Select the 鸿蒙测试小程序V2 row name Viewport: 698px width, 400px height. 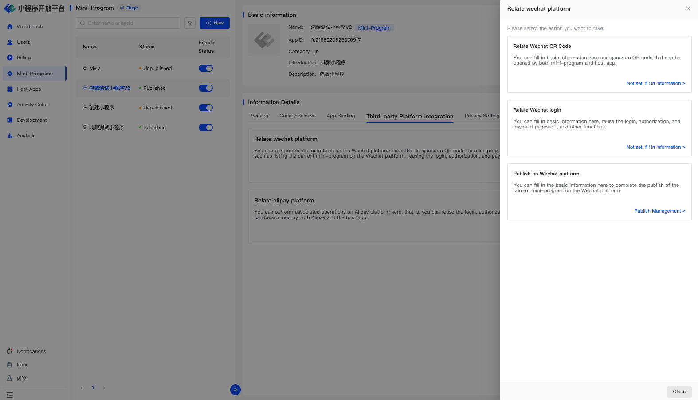coord(110,88)
